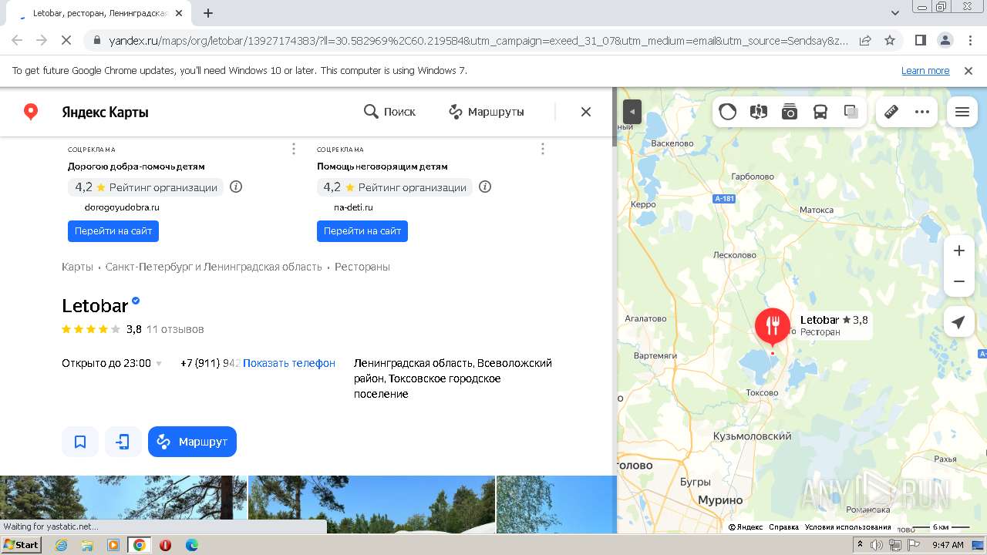The height and width of the screenshot is (555, 987).
Task: Click the Яндекс copyright link on map
Action: (x=746, y=527)
